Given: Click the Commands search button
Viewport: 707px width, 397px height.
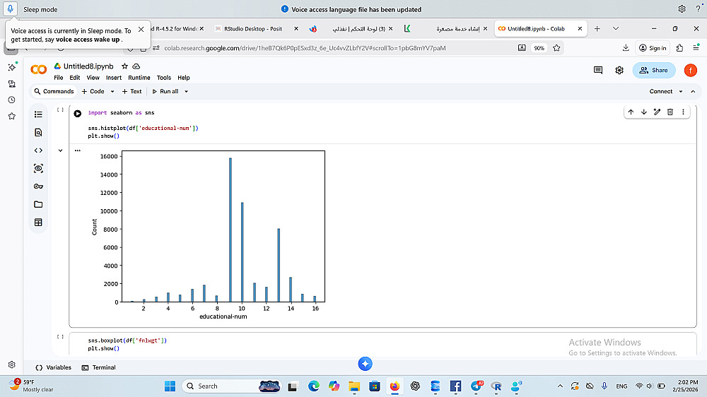Looking at the screenshot, I should tap(54, 91).
